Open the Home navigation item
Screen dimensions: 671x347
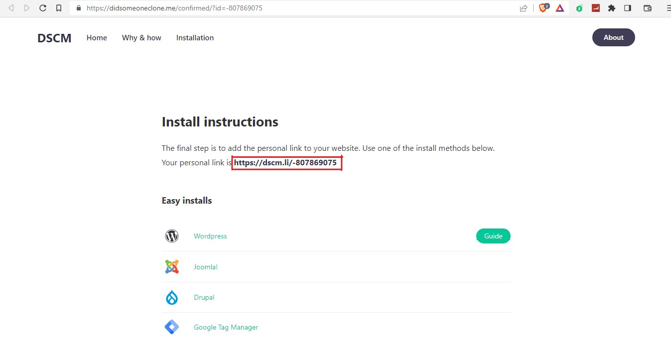pos(97,38)
